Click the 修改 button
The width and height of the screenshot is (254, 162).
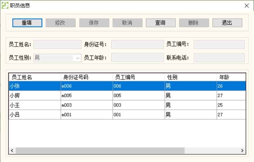point(61,23)
